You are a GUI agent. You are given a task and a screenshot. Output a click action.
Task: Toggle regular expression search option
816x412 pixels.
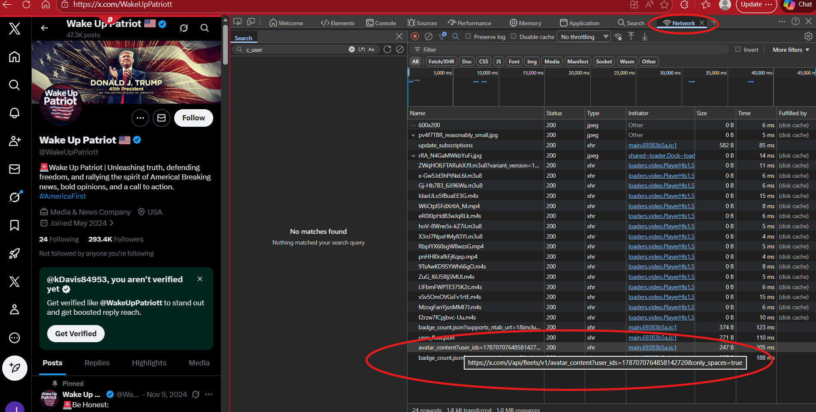click(x=362, y=49)
